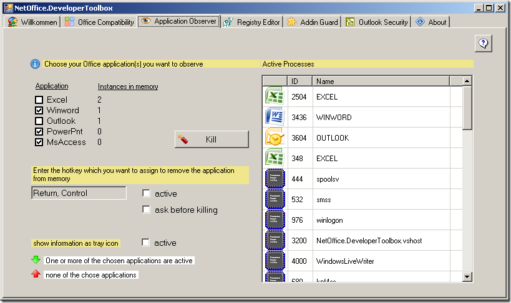The image size is (511, 303).
Task: Open the Addin Guard tab
Action: point(312,22)
